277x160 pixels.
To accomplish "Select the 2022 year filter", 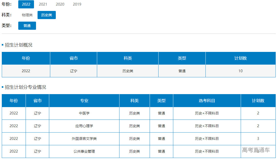I will click(26, 4).
